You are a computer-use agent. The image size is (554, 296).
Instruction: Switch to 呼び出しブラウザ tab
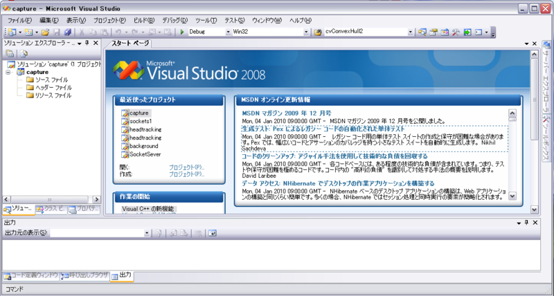(84, 275)
